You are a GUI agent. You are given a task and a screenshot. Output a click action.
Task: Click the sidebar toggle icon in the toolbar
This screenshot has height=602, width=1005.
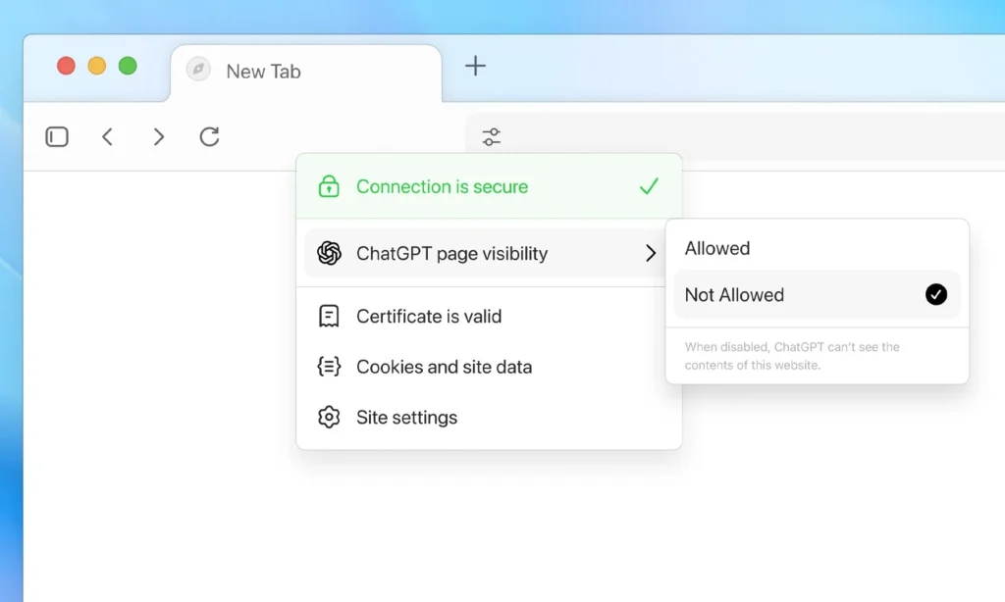[x=57, y=136]
